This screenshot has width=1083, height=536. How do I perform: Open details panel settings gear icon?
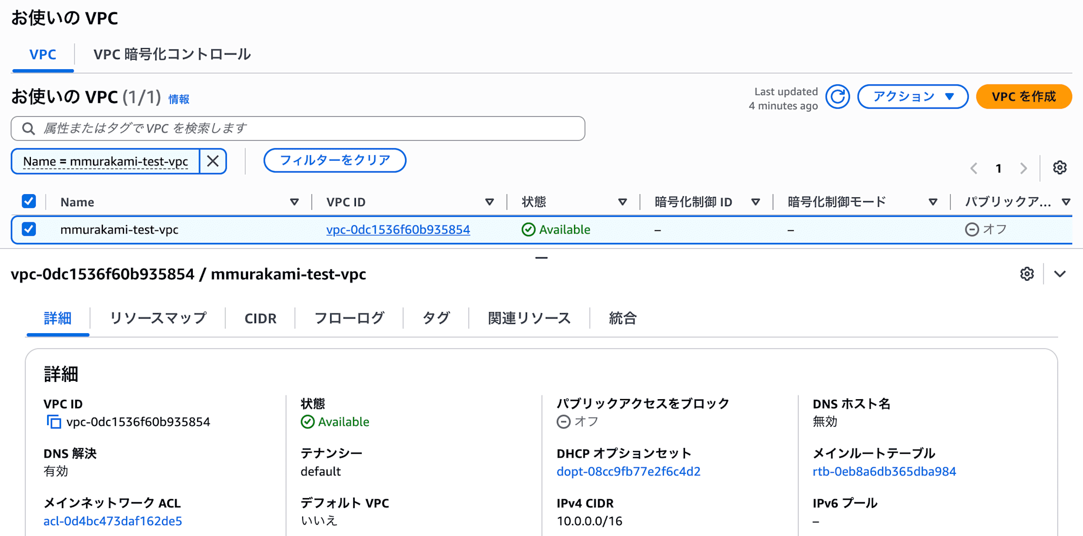click(x=1027, y=274)
